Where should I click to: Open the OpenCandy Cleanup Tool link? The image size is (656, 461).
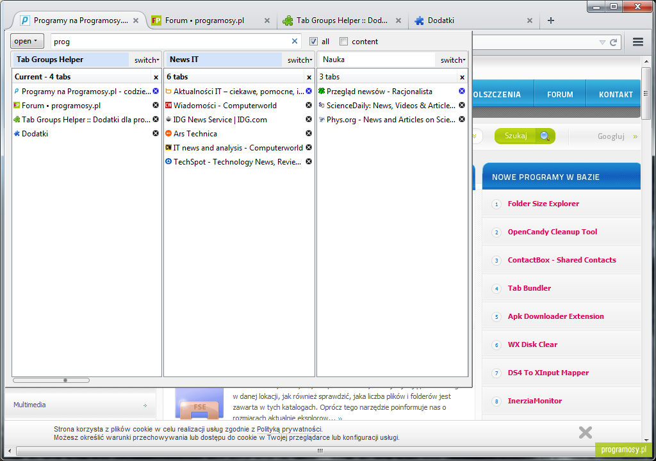click(552, 232)
